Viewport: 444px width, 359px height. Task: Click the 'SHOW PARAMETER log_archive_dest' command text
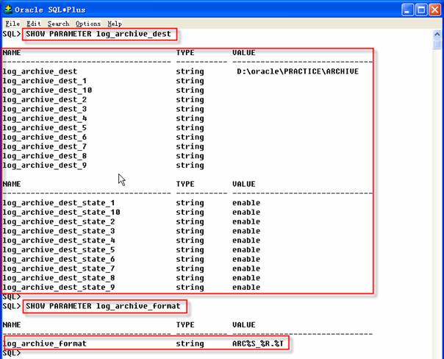[x=99, y=34]
